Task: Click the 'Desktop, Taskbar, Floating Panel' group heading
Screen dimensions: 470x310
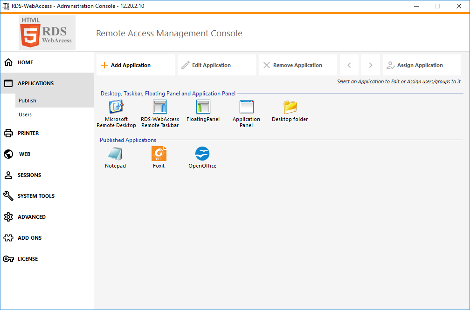Action: tap(168, 94)
